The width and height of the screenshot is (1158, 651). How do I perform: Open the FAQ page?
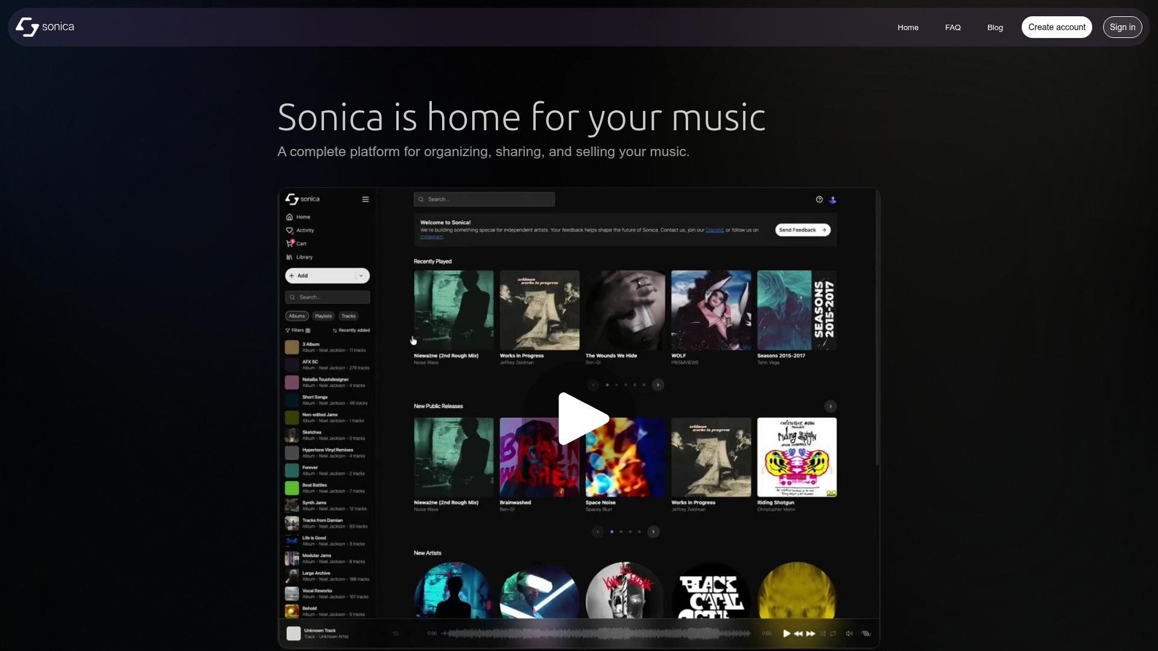953,28
